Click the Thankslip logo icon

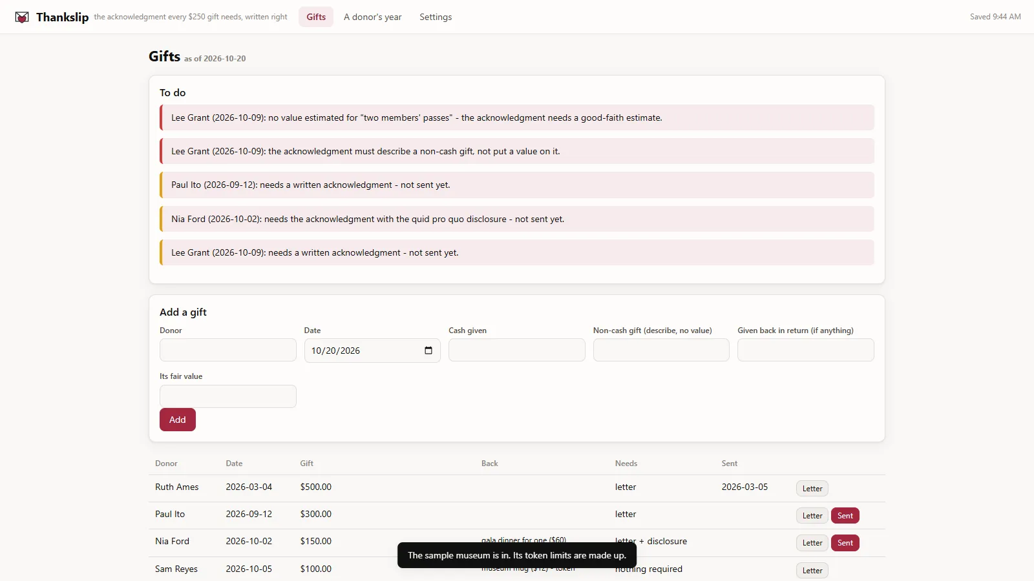click(x=22, y=17)
